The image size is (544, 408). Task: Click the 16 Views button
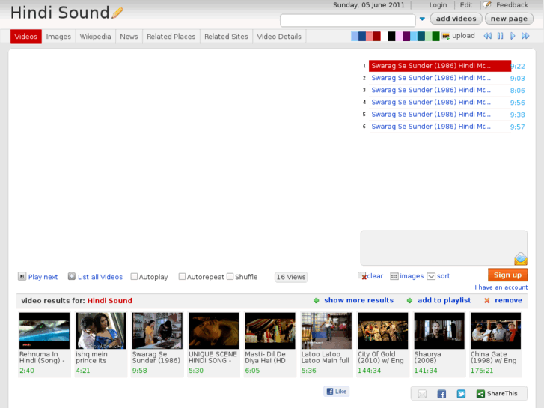point(291,277)
